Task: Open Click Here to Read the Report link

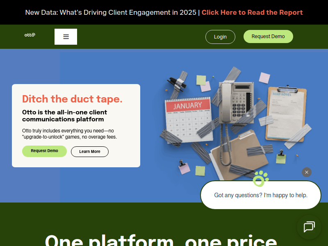Action: [252, 12]
